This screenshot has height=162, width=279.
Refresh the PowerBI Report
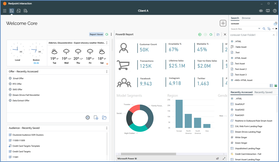(x=211, y=35)
